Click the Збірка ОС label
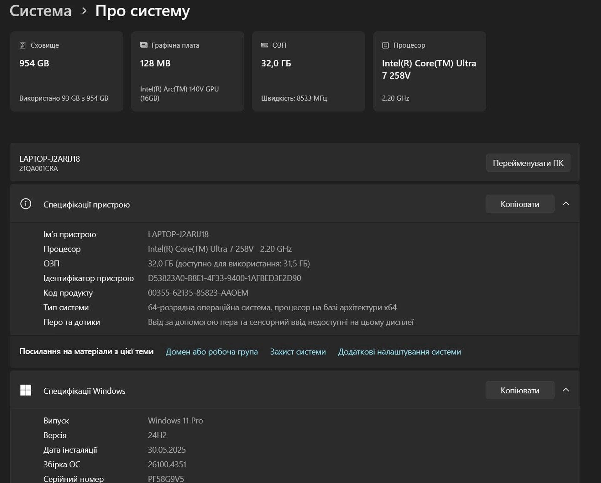The width and height of the screenshot is (601, 483). click(62, 465)
